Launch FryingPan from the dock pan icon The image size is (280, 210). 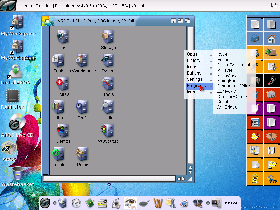[x=144, y=203]
